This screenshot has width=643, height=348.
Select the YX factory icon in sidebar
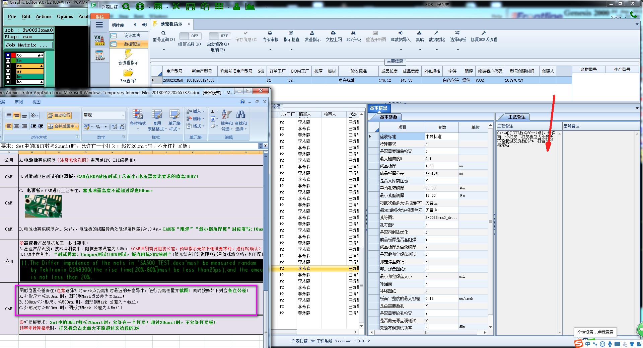point(99,40)
